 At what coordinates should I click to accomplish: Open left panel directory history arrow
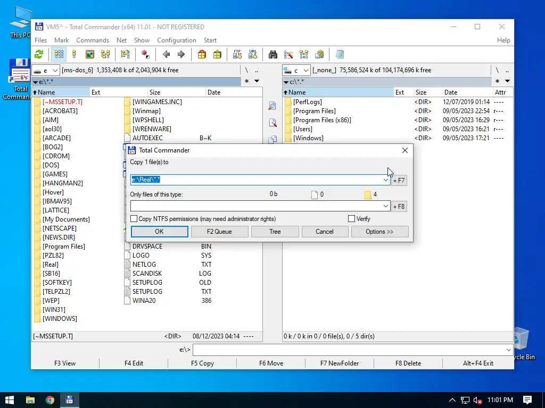tap(257, 81)
